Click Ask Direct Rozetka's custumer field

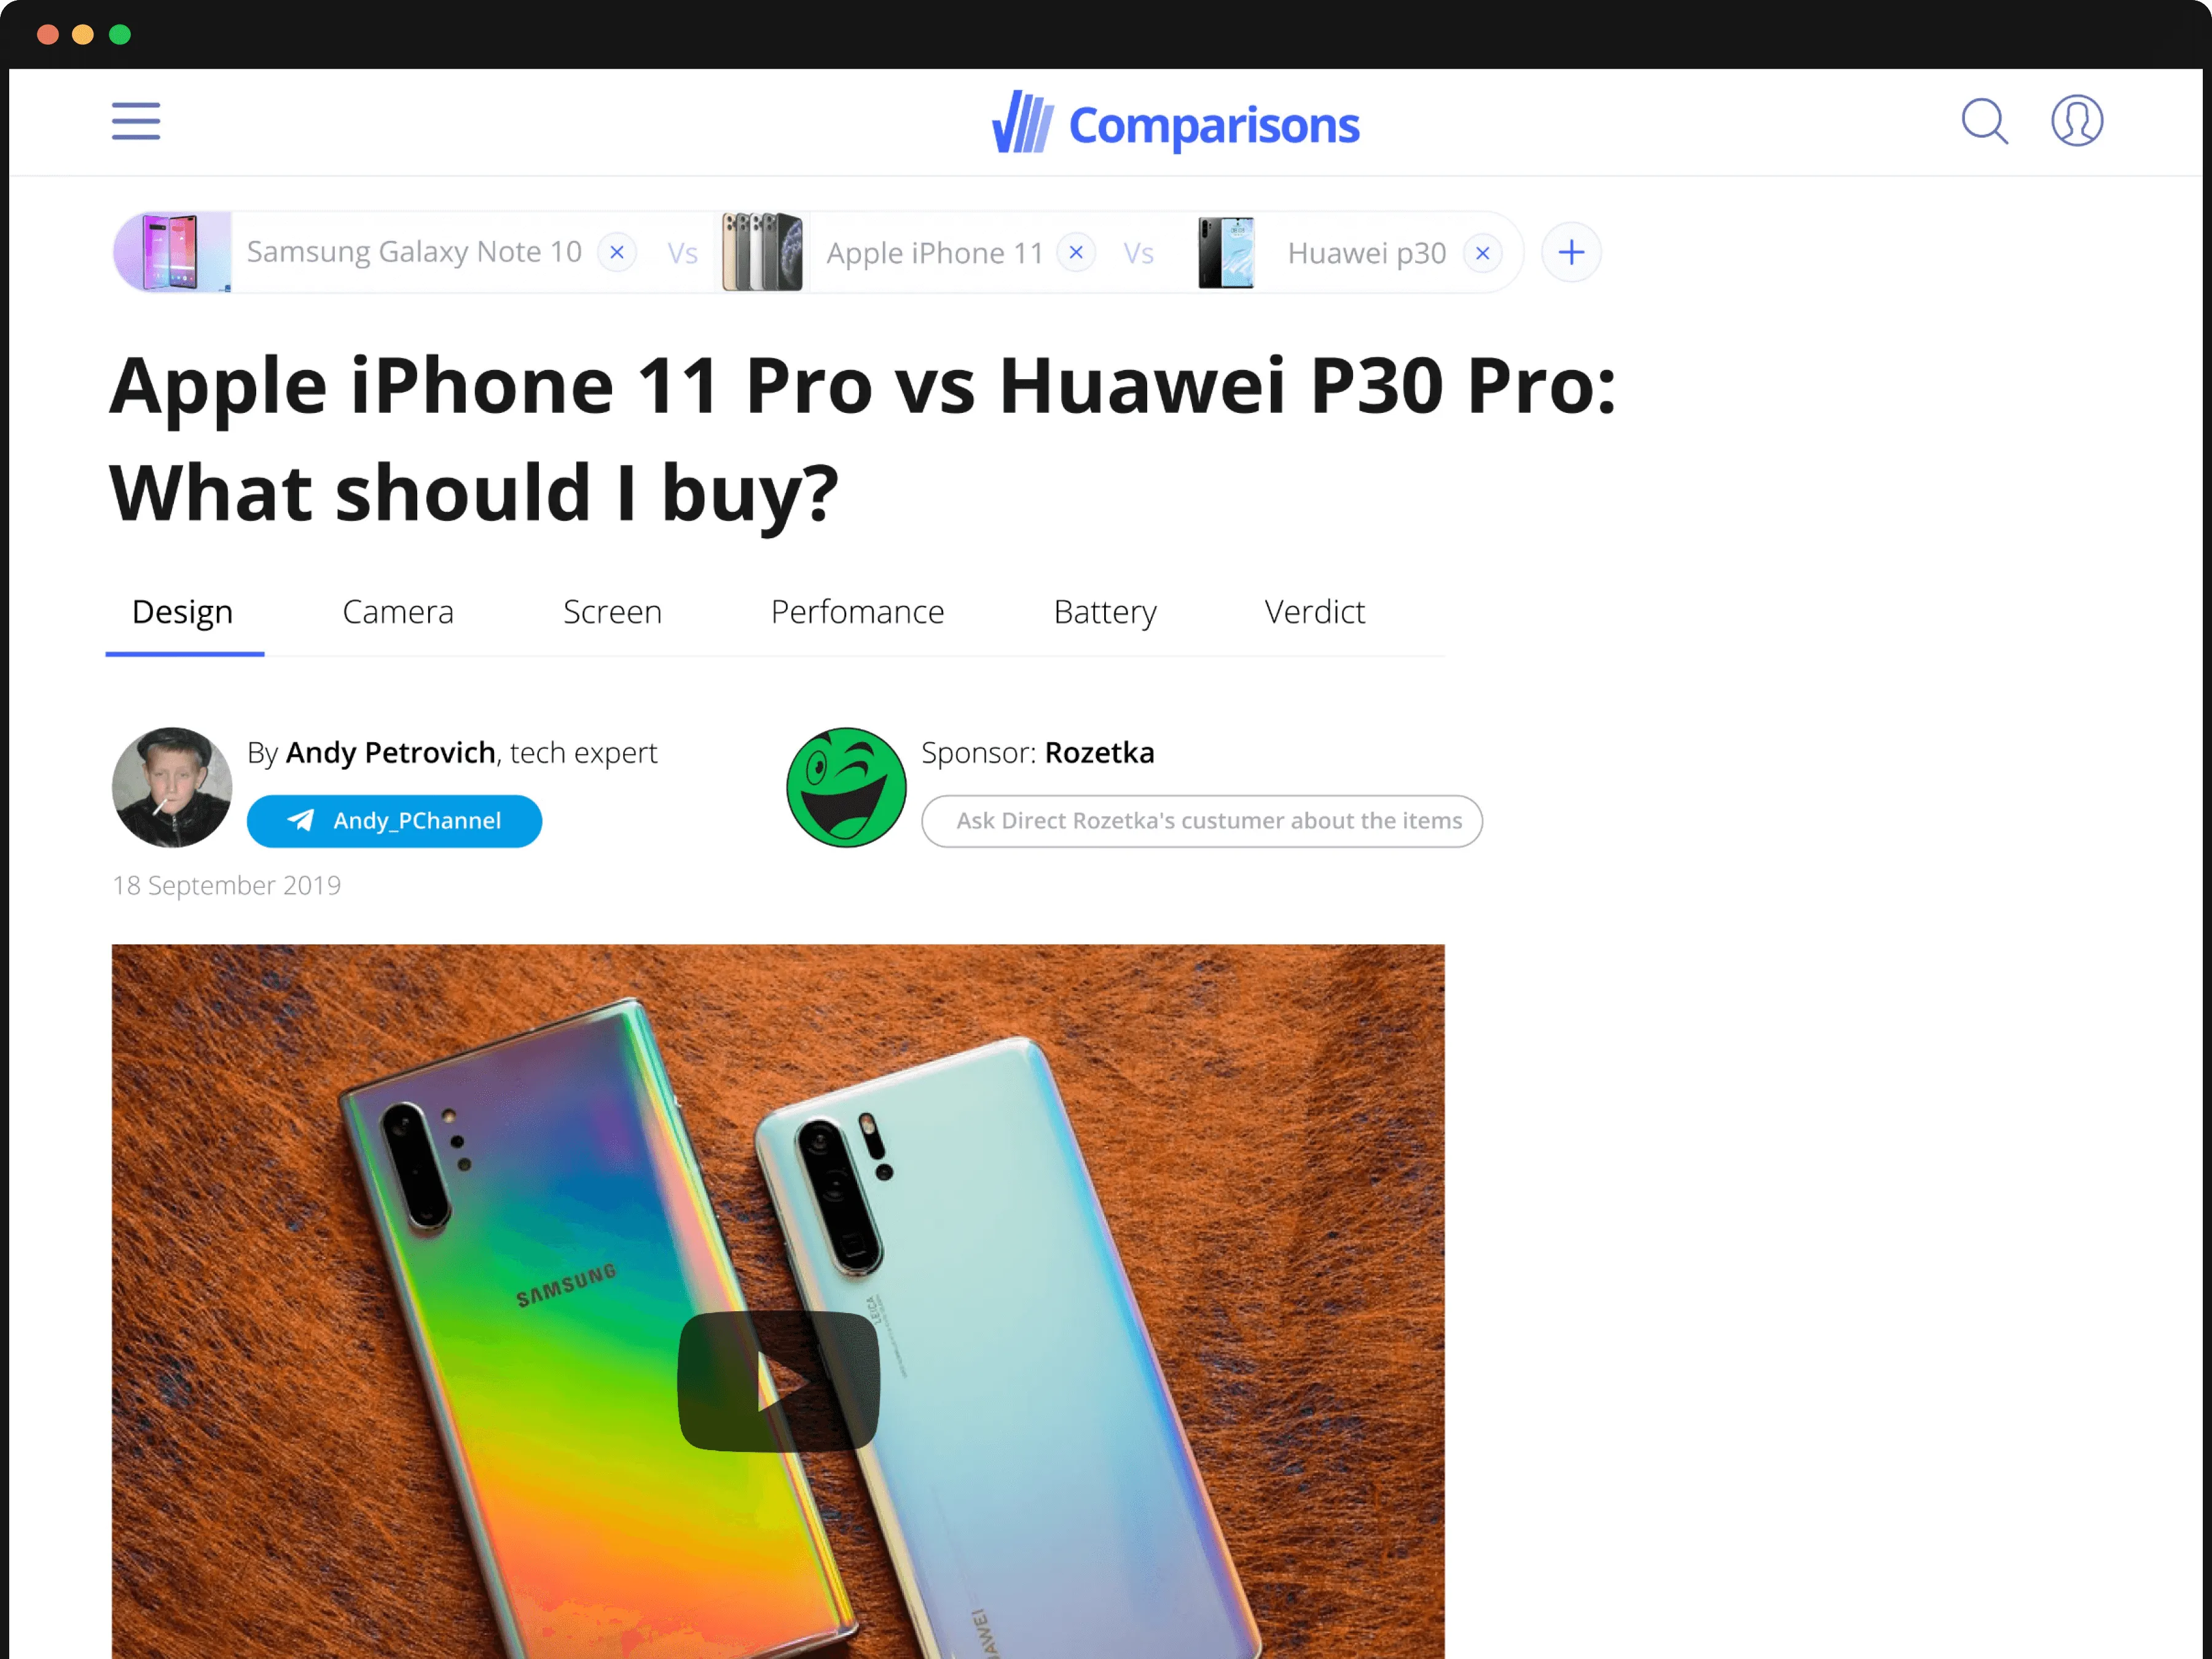[x=1201, y=821]
